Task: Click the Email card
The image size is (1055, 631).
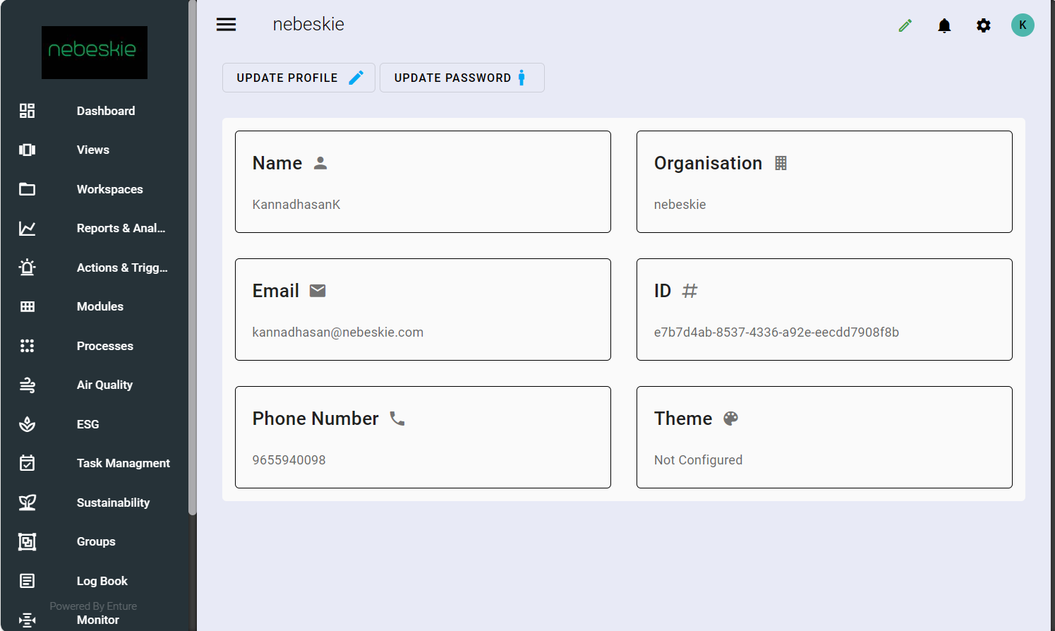Action: (423, 309)
